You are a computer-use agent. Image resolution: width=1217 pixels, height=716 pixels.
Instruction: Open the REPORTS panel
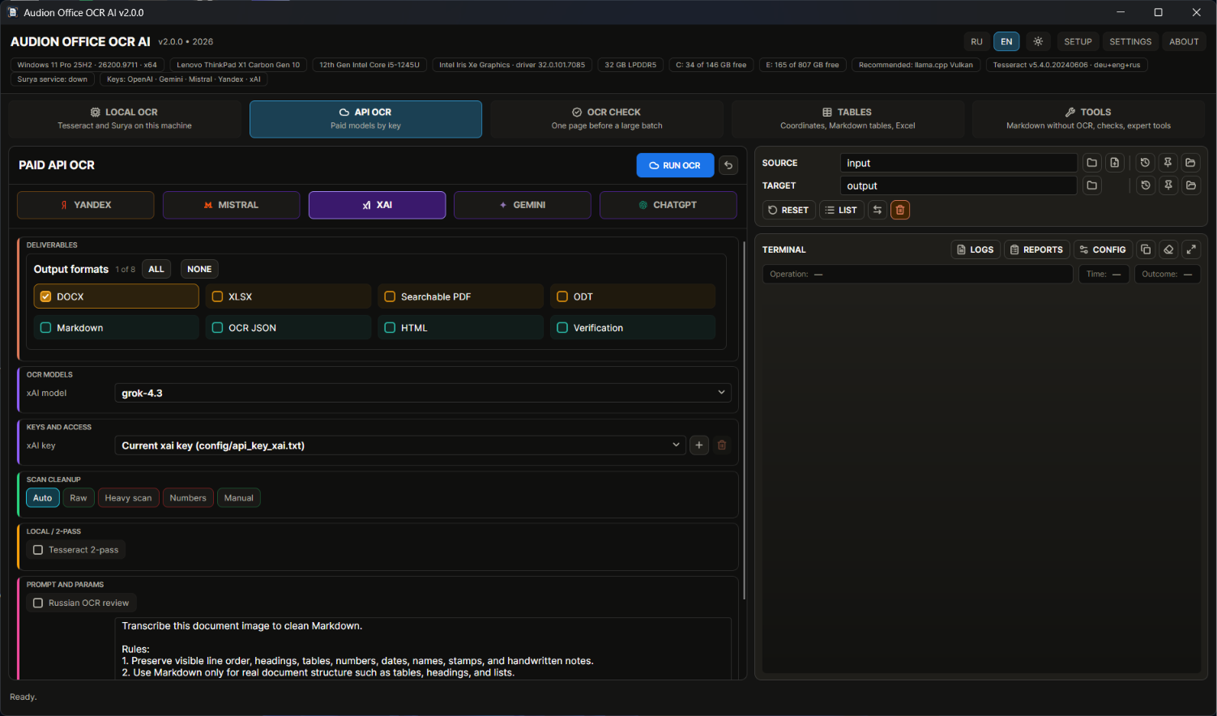(1037, 249)
